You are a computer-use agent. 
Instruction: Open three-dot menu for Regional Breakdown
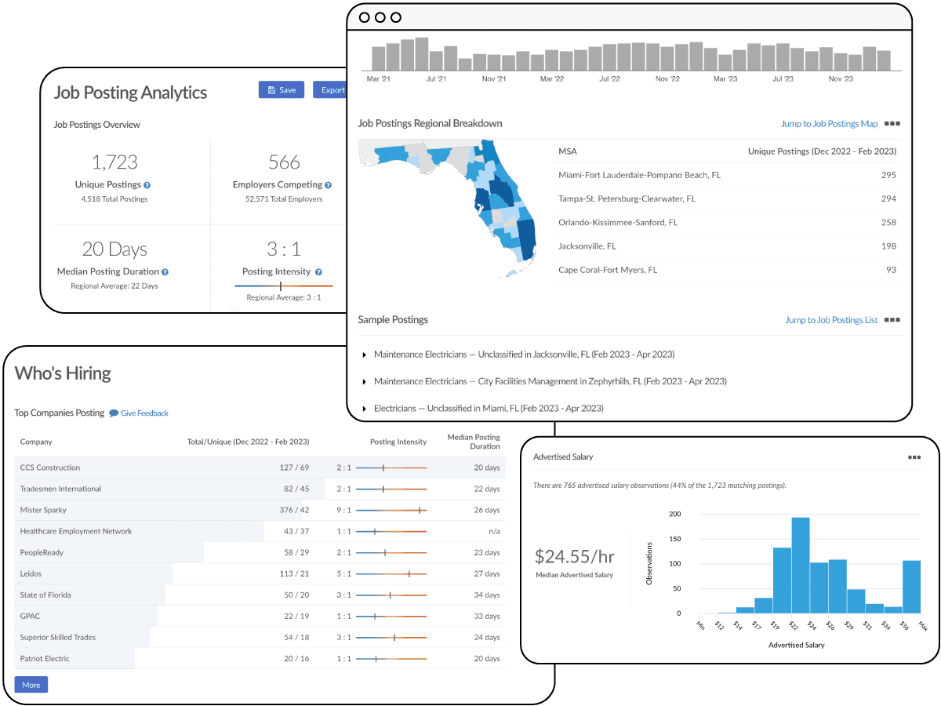[x=892, y=124]
